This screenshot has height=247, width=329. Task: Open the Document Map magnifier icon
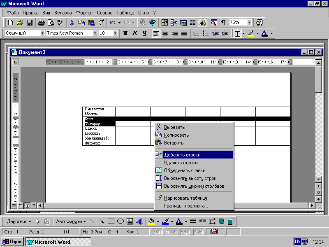tap(214, 23)
